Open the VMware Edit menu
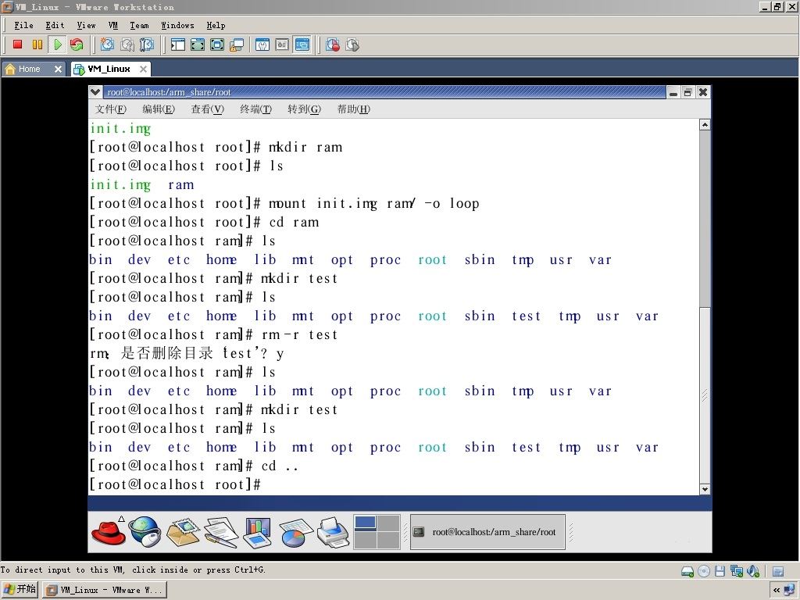Image resolution: width=800 pixels, height=600 pixels. (x=55, y=25)
